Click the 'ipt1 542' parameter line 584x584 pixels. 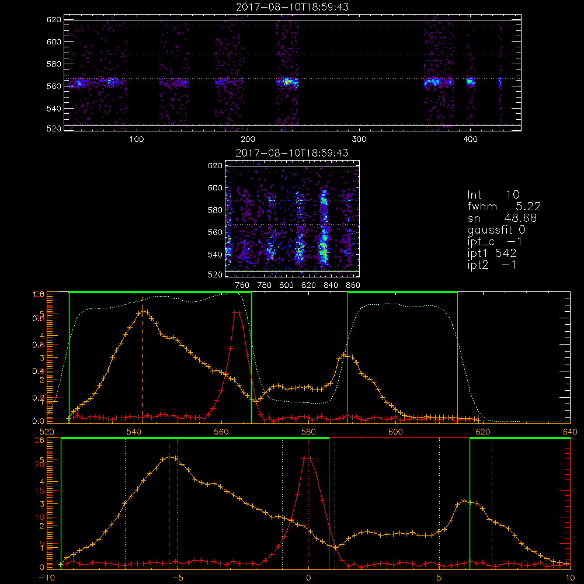pyautogui.click(x=492, y=253)
